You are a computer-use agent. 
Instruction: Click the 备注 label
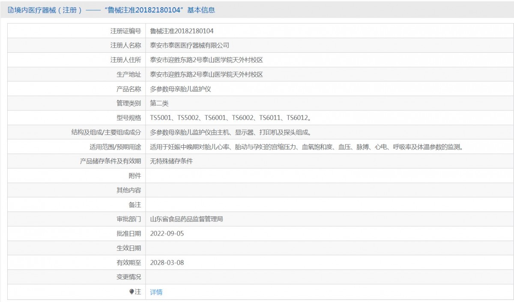pos(134,205)
